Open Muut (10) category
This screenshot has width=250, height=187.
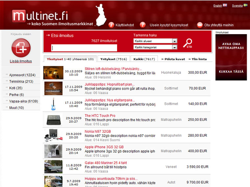pos(16,108)
